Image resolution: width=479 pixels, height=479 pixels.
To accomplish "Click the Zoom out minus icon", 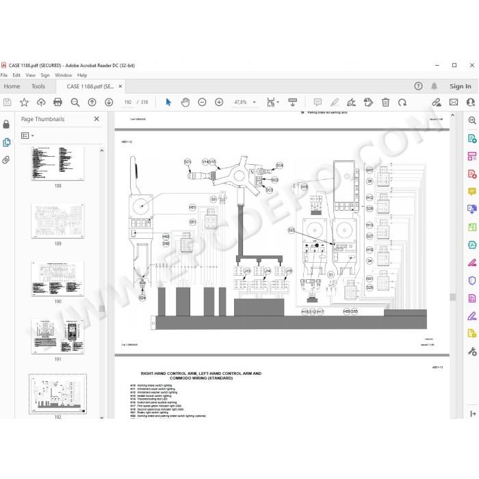I will pyautogui.click(x=202, y=103).
